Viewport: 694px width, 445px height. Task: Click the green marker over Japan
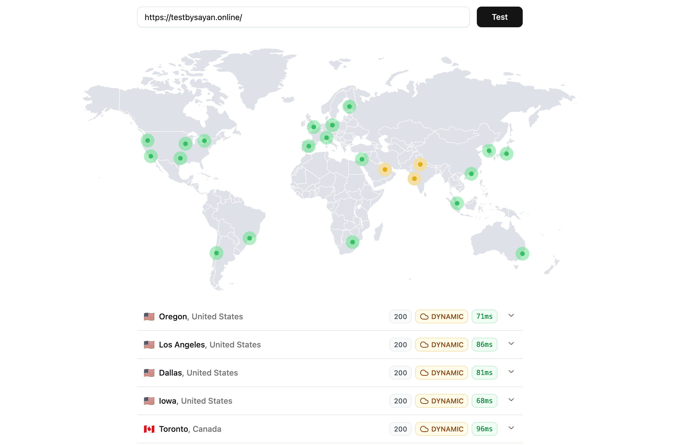(x=506, y=154)
